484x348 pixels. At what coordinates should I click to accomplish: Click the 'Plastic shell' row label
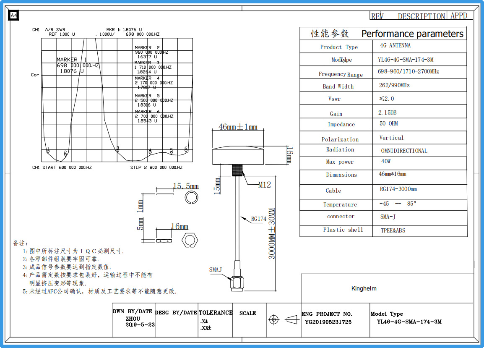[x=343, y=230]
